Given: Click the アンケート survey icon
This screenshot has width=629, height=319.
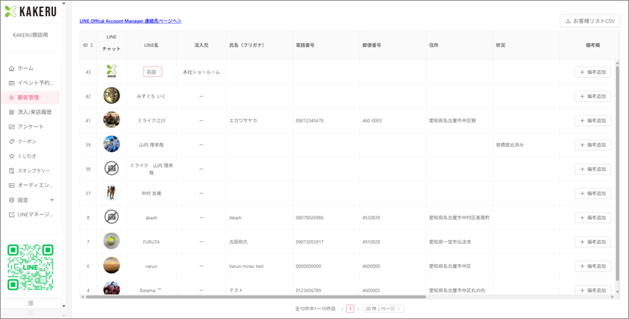Looking at the screenshot, I should pos(12,127).
